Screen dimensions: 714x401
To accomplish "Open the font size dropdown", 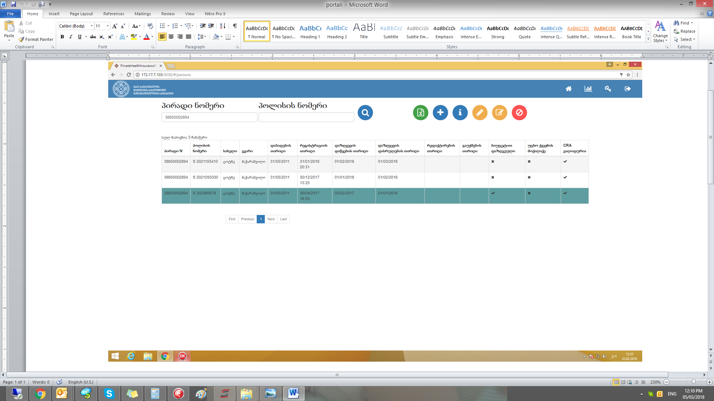I will pos(108,26).
